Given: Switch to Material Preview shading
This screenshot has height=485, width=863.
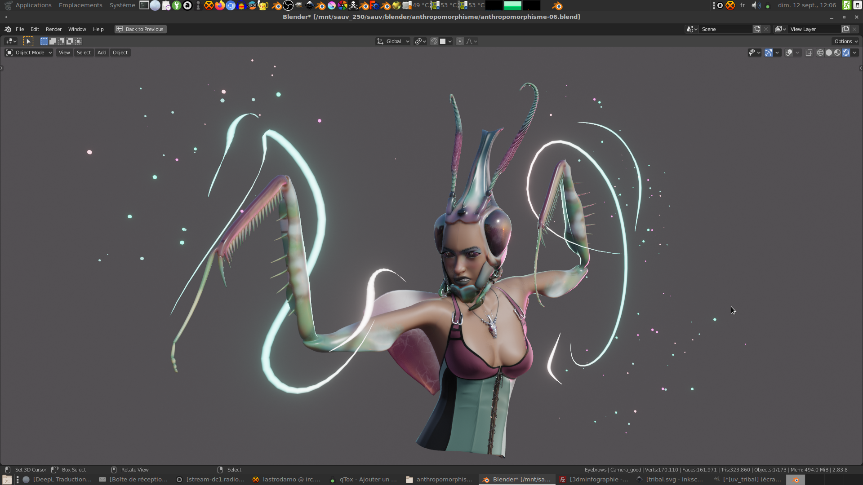Looking at the screenshot, I should coord(837,53).
